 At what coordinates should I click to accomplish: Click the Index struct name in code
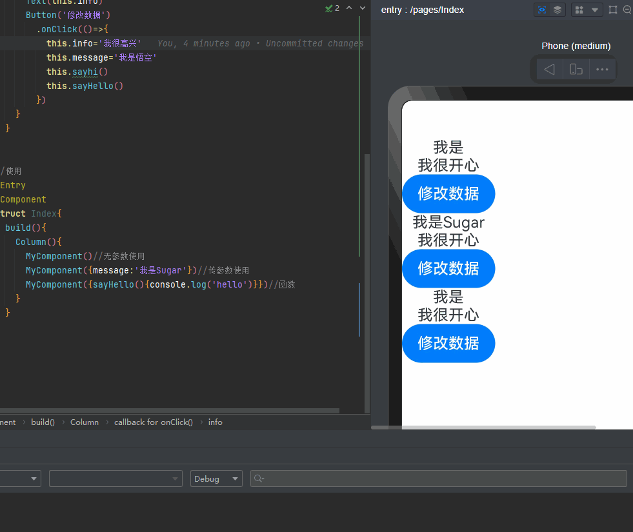pos(44,213)
